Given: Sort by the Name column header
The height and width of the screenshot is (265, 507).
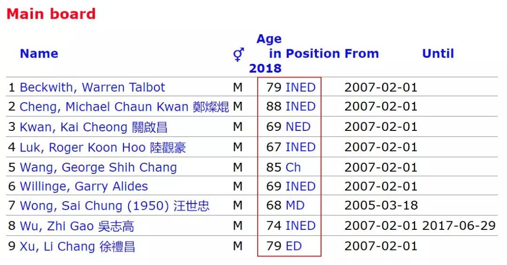Looking at the screenshot, I should pos(39,54).
